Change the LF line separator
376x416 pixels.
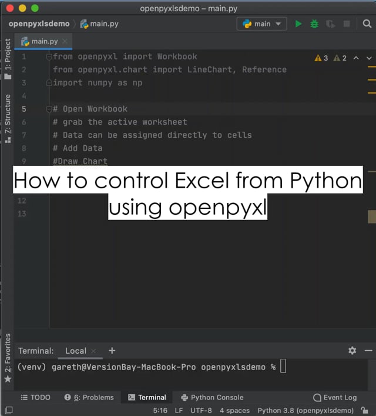tap(179, 411)
